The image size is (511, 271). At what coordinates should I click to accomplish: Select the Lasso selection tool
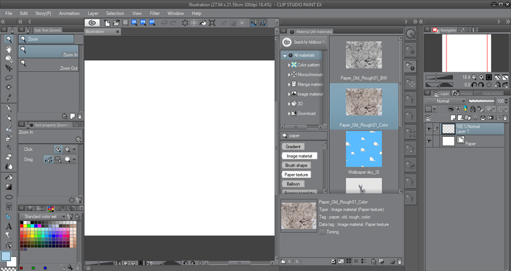9,78
